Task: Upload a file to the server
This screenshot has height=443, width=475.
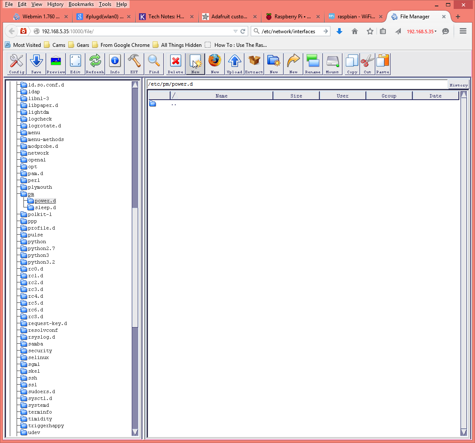Action: pyautogui.click(x=234, y=63)
